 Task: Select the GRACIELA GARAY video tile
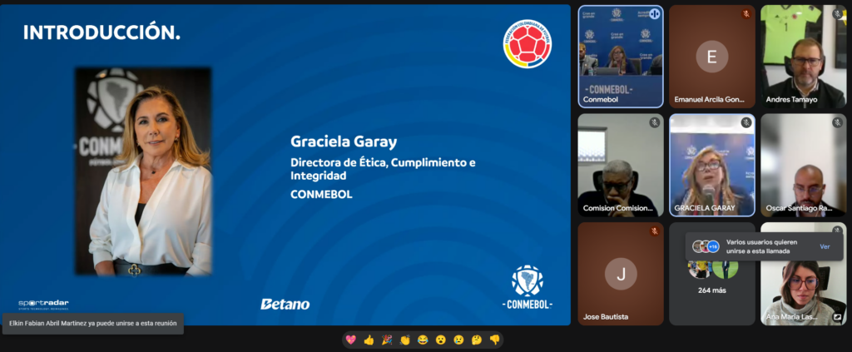click(712, 165)
